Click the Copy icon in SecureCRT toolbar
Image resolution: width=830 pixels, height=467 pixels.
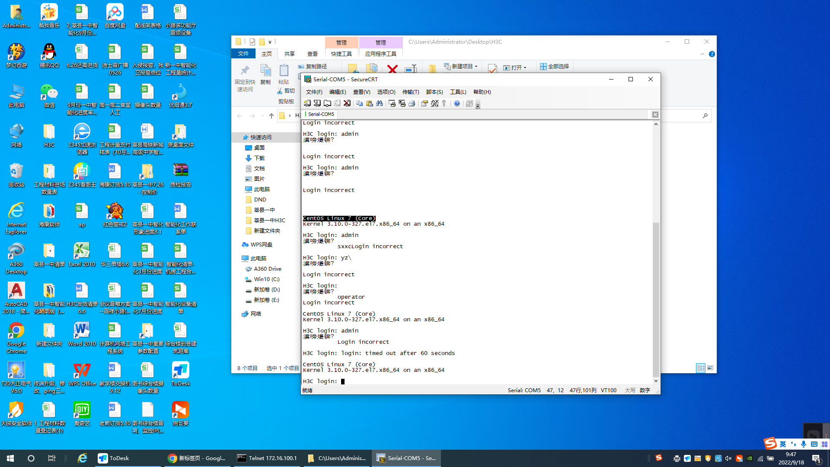pos(359,103)
